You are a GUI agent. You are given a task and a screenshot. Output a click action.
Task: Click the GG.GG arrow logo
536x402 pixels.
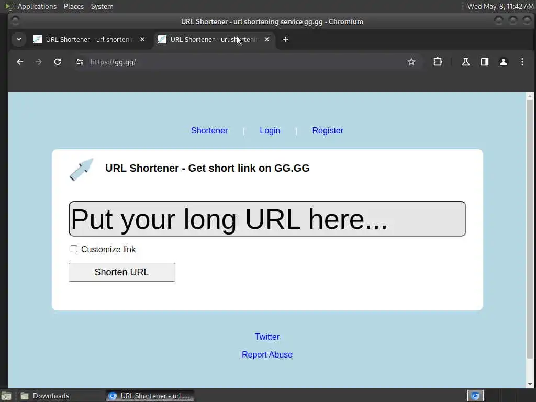(x=81, y=169)
